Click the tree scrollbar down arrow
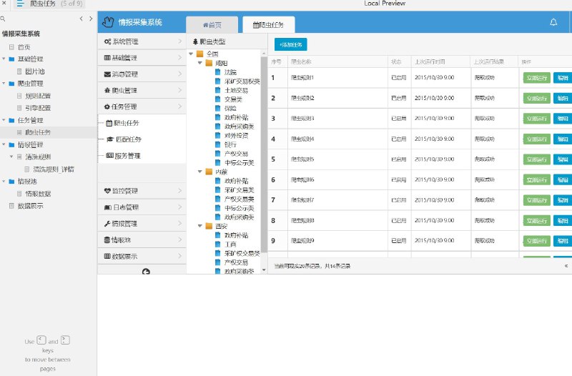The height and width of the screenshot is (376, 572). point(264,270)
